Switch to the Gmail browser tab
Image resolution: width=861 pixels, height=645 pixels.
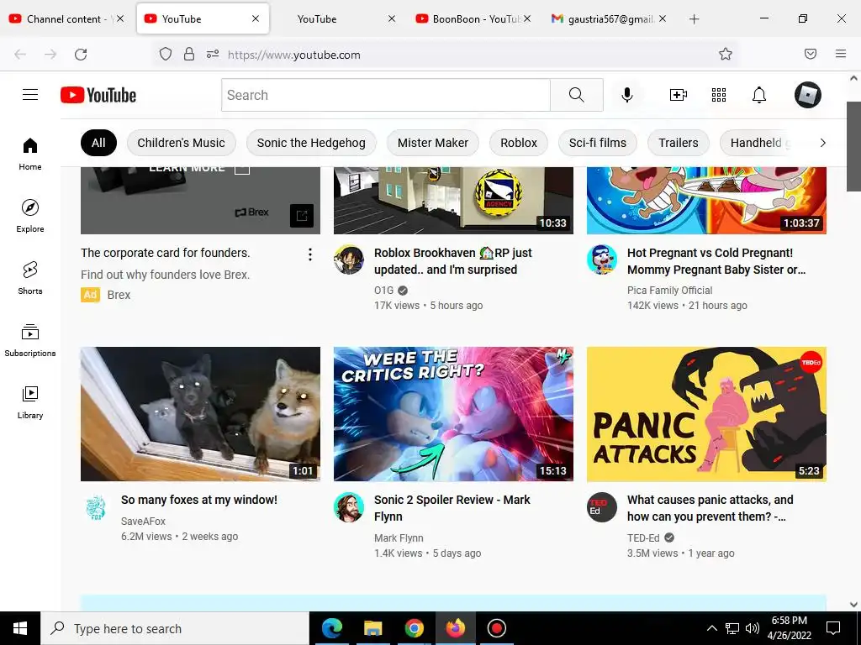[x=608, y=18]
